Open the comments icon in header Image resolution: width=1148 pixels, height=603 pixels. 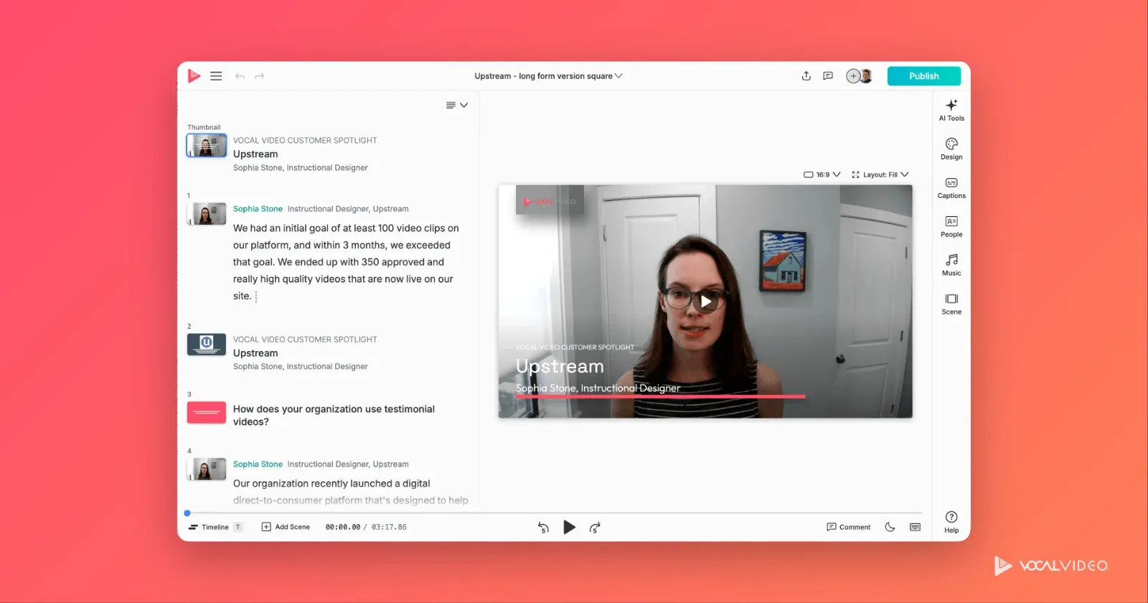(x=828, y=76)
